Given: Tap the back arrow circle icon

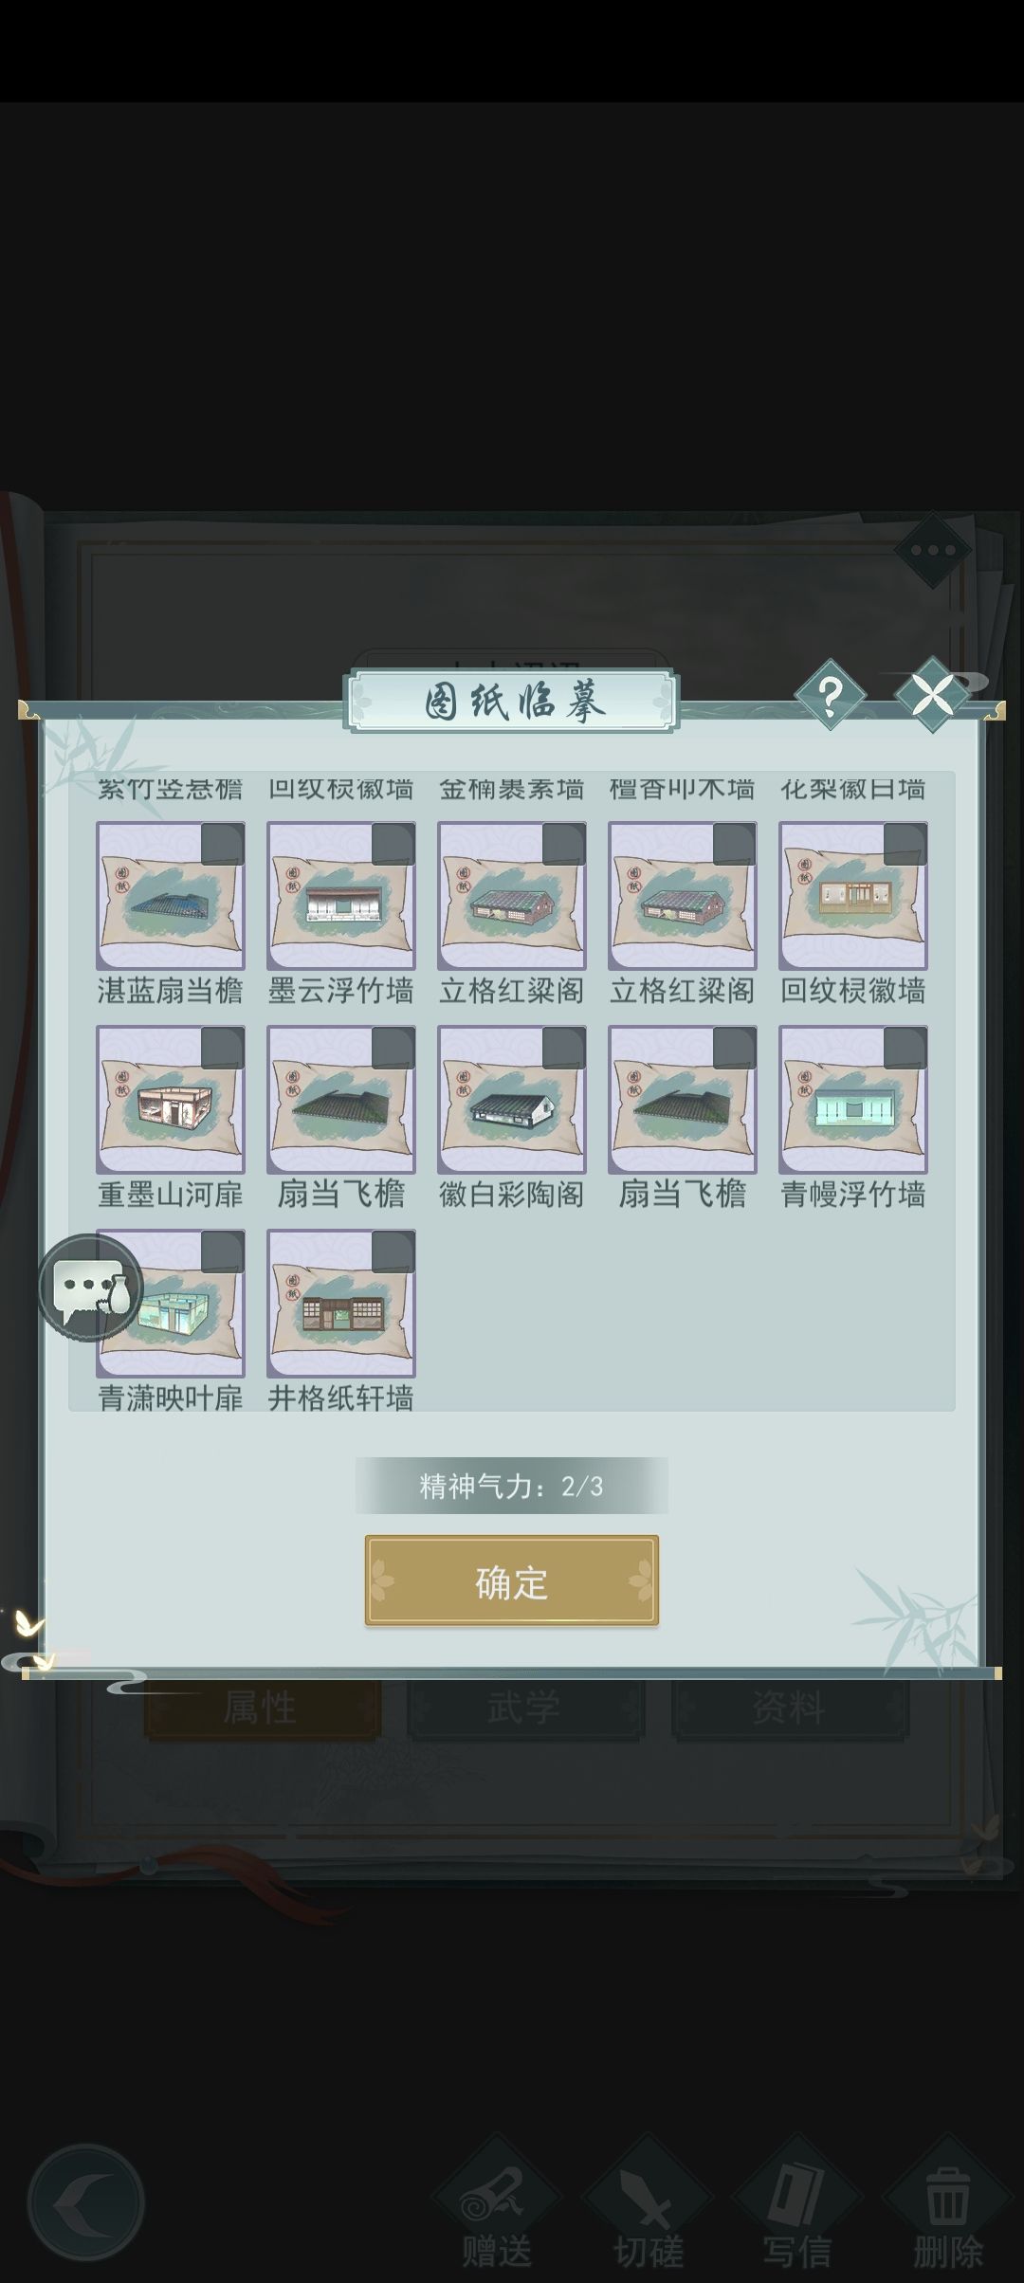Looking at the screenshot, I should tap(85, 2202).
